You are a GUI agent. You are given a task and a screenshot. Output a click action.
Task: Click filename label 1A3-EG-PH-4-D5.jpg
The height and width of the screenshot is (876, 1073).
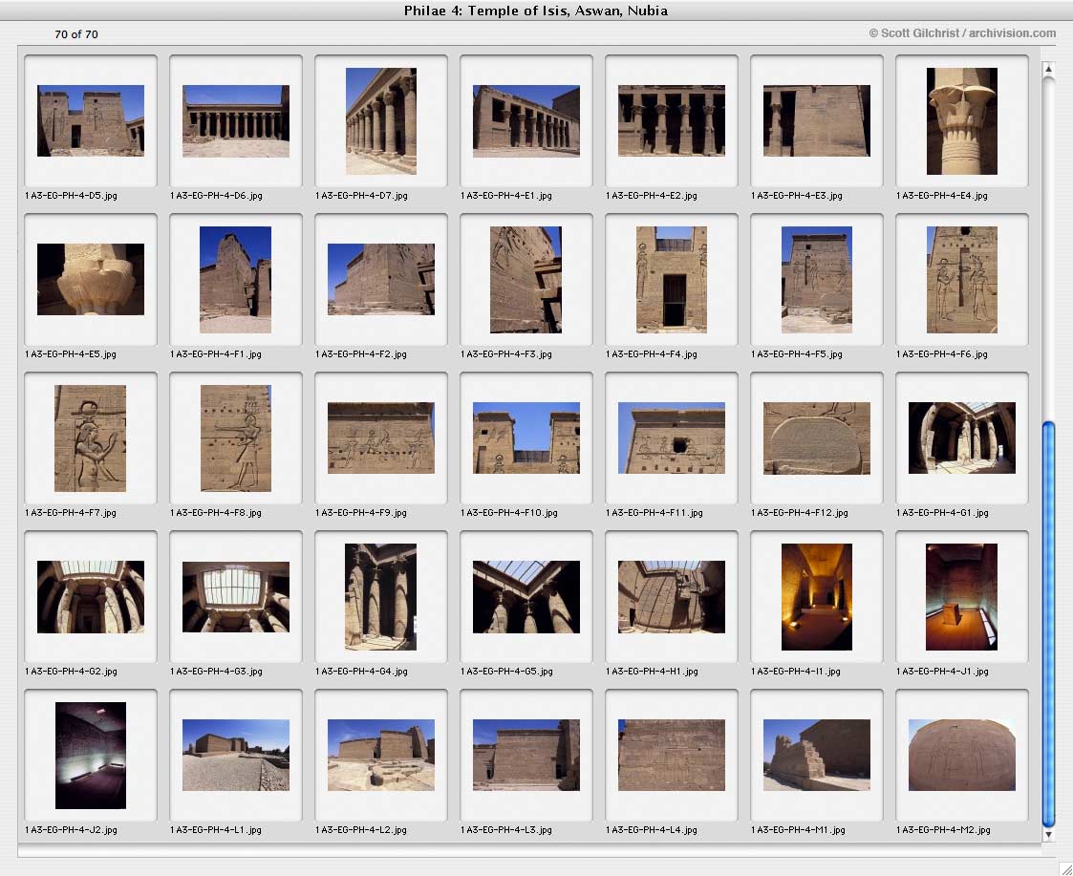[x=71, y=196]
